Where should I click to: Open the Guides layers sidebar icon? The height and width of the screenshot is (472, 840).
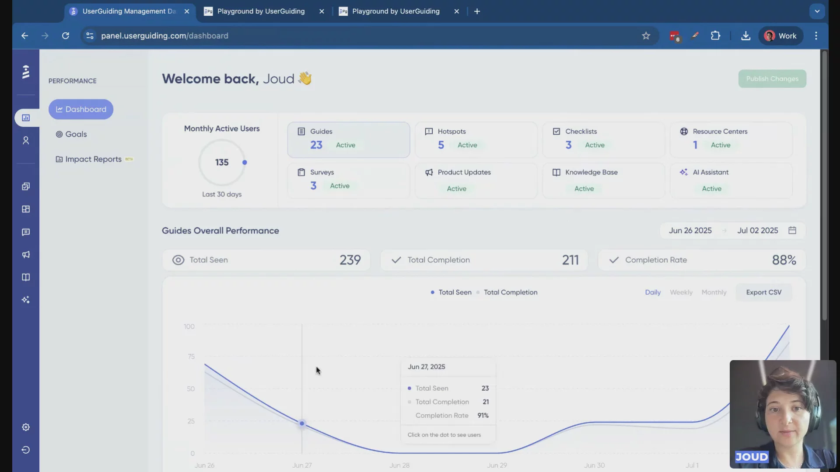[26, 186]
